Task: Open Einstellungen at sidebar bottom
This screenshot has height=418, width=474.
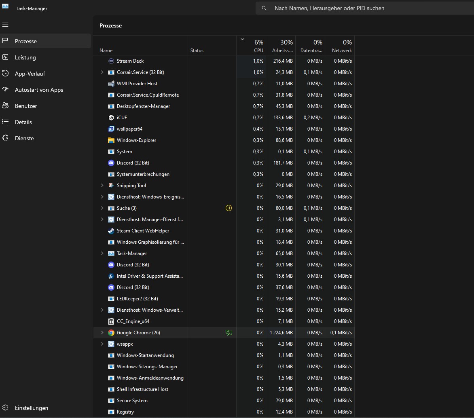Action: (45, 408)
